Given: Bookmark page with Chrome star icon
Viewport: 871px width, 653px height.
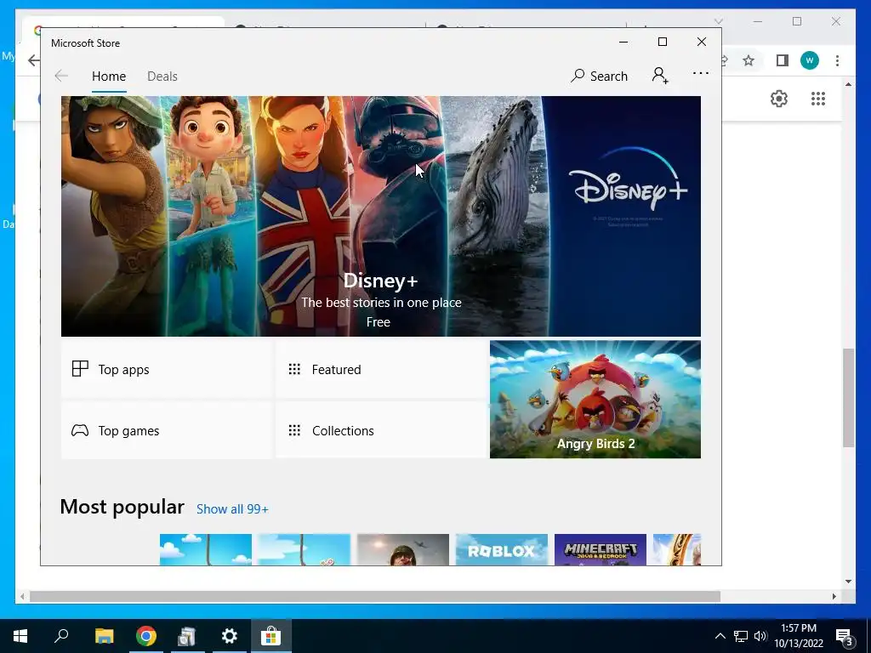Looking at the screenshot, I should coord(749,60).
